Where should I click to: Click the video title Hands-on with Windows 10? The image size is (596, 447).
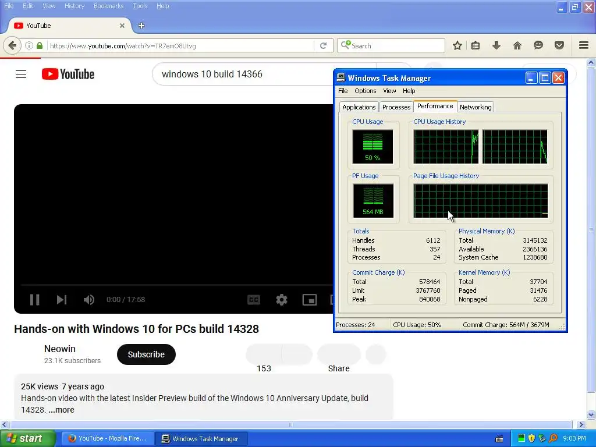point(136,329)
